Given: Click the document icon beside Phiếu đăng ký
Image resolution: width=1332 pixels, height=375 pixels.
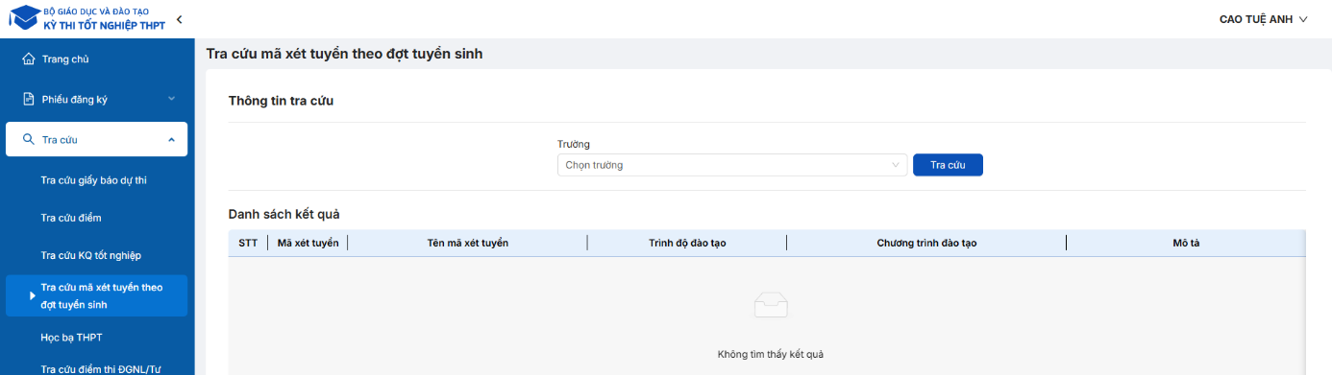Looking at the screenshot, I should (x=28, y=99).
